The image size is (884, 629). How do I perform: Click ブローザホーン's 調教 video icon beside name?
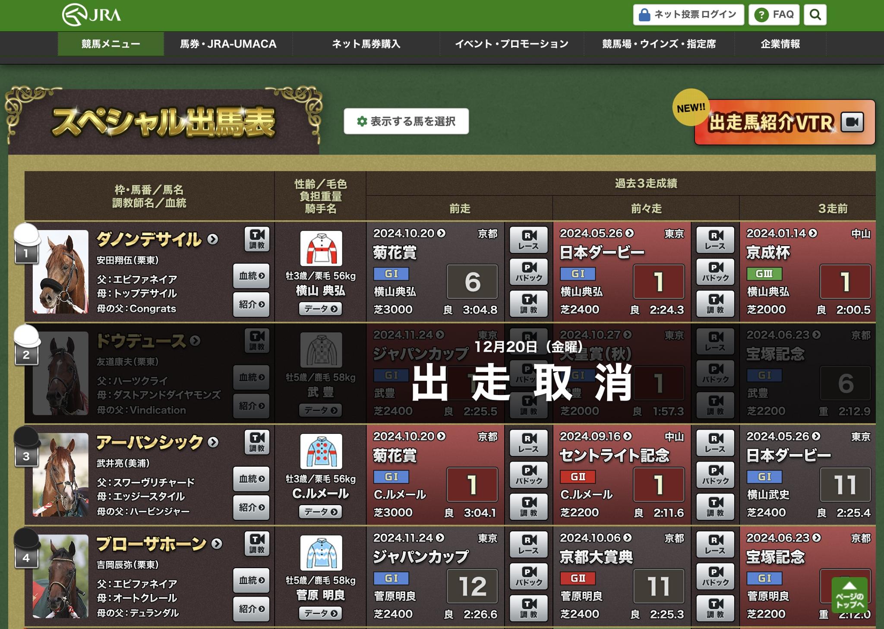[x=257, y=543]
